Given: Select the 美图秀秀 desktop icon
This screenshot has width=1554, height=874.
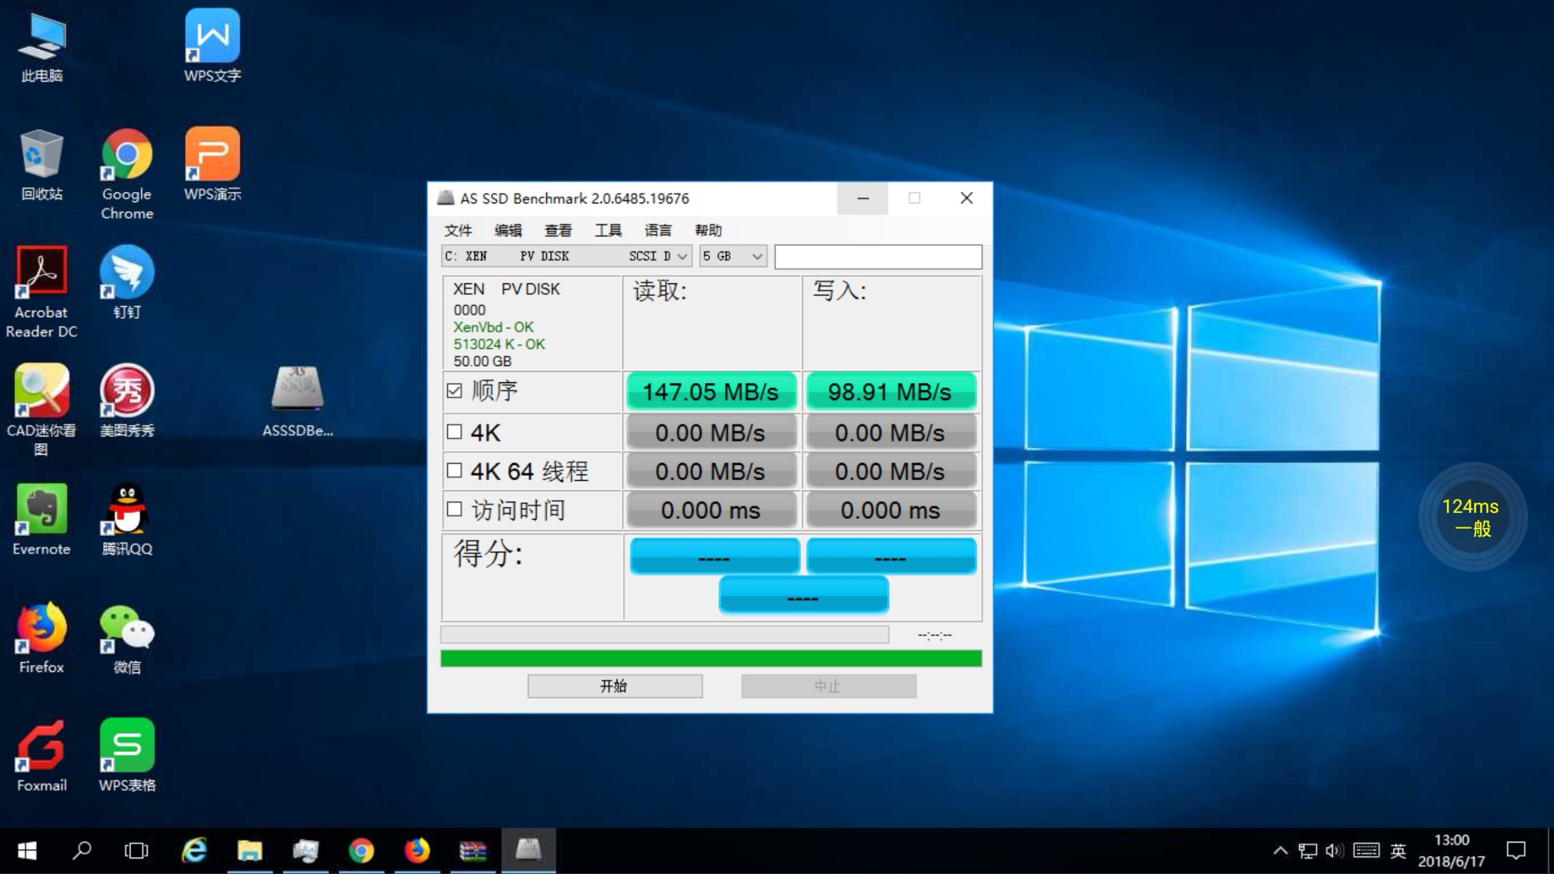Looking at the screenshot, I should [x=127, y=401].
